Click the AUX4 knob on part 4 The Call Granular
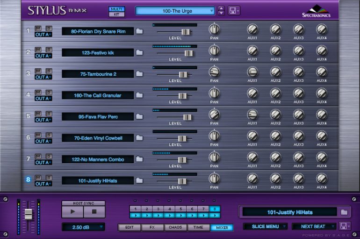This screenshot has width=360, height=239. [x=322, y=93]
